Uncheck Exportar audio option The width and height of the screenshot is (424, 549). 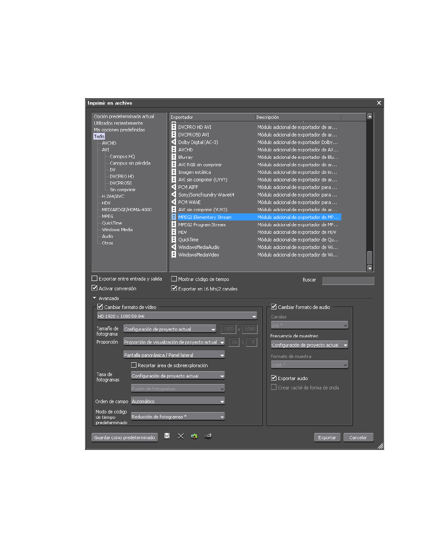274,378
